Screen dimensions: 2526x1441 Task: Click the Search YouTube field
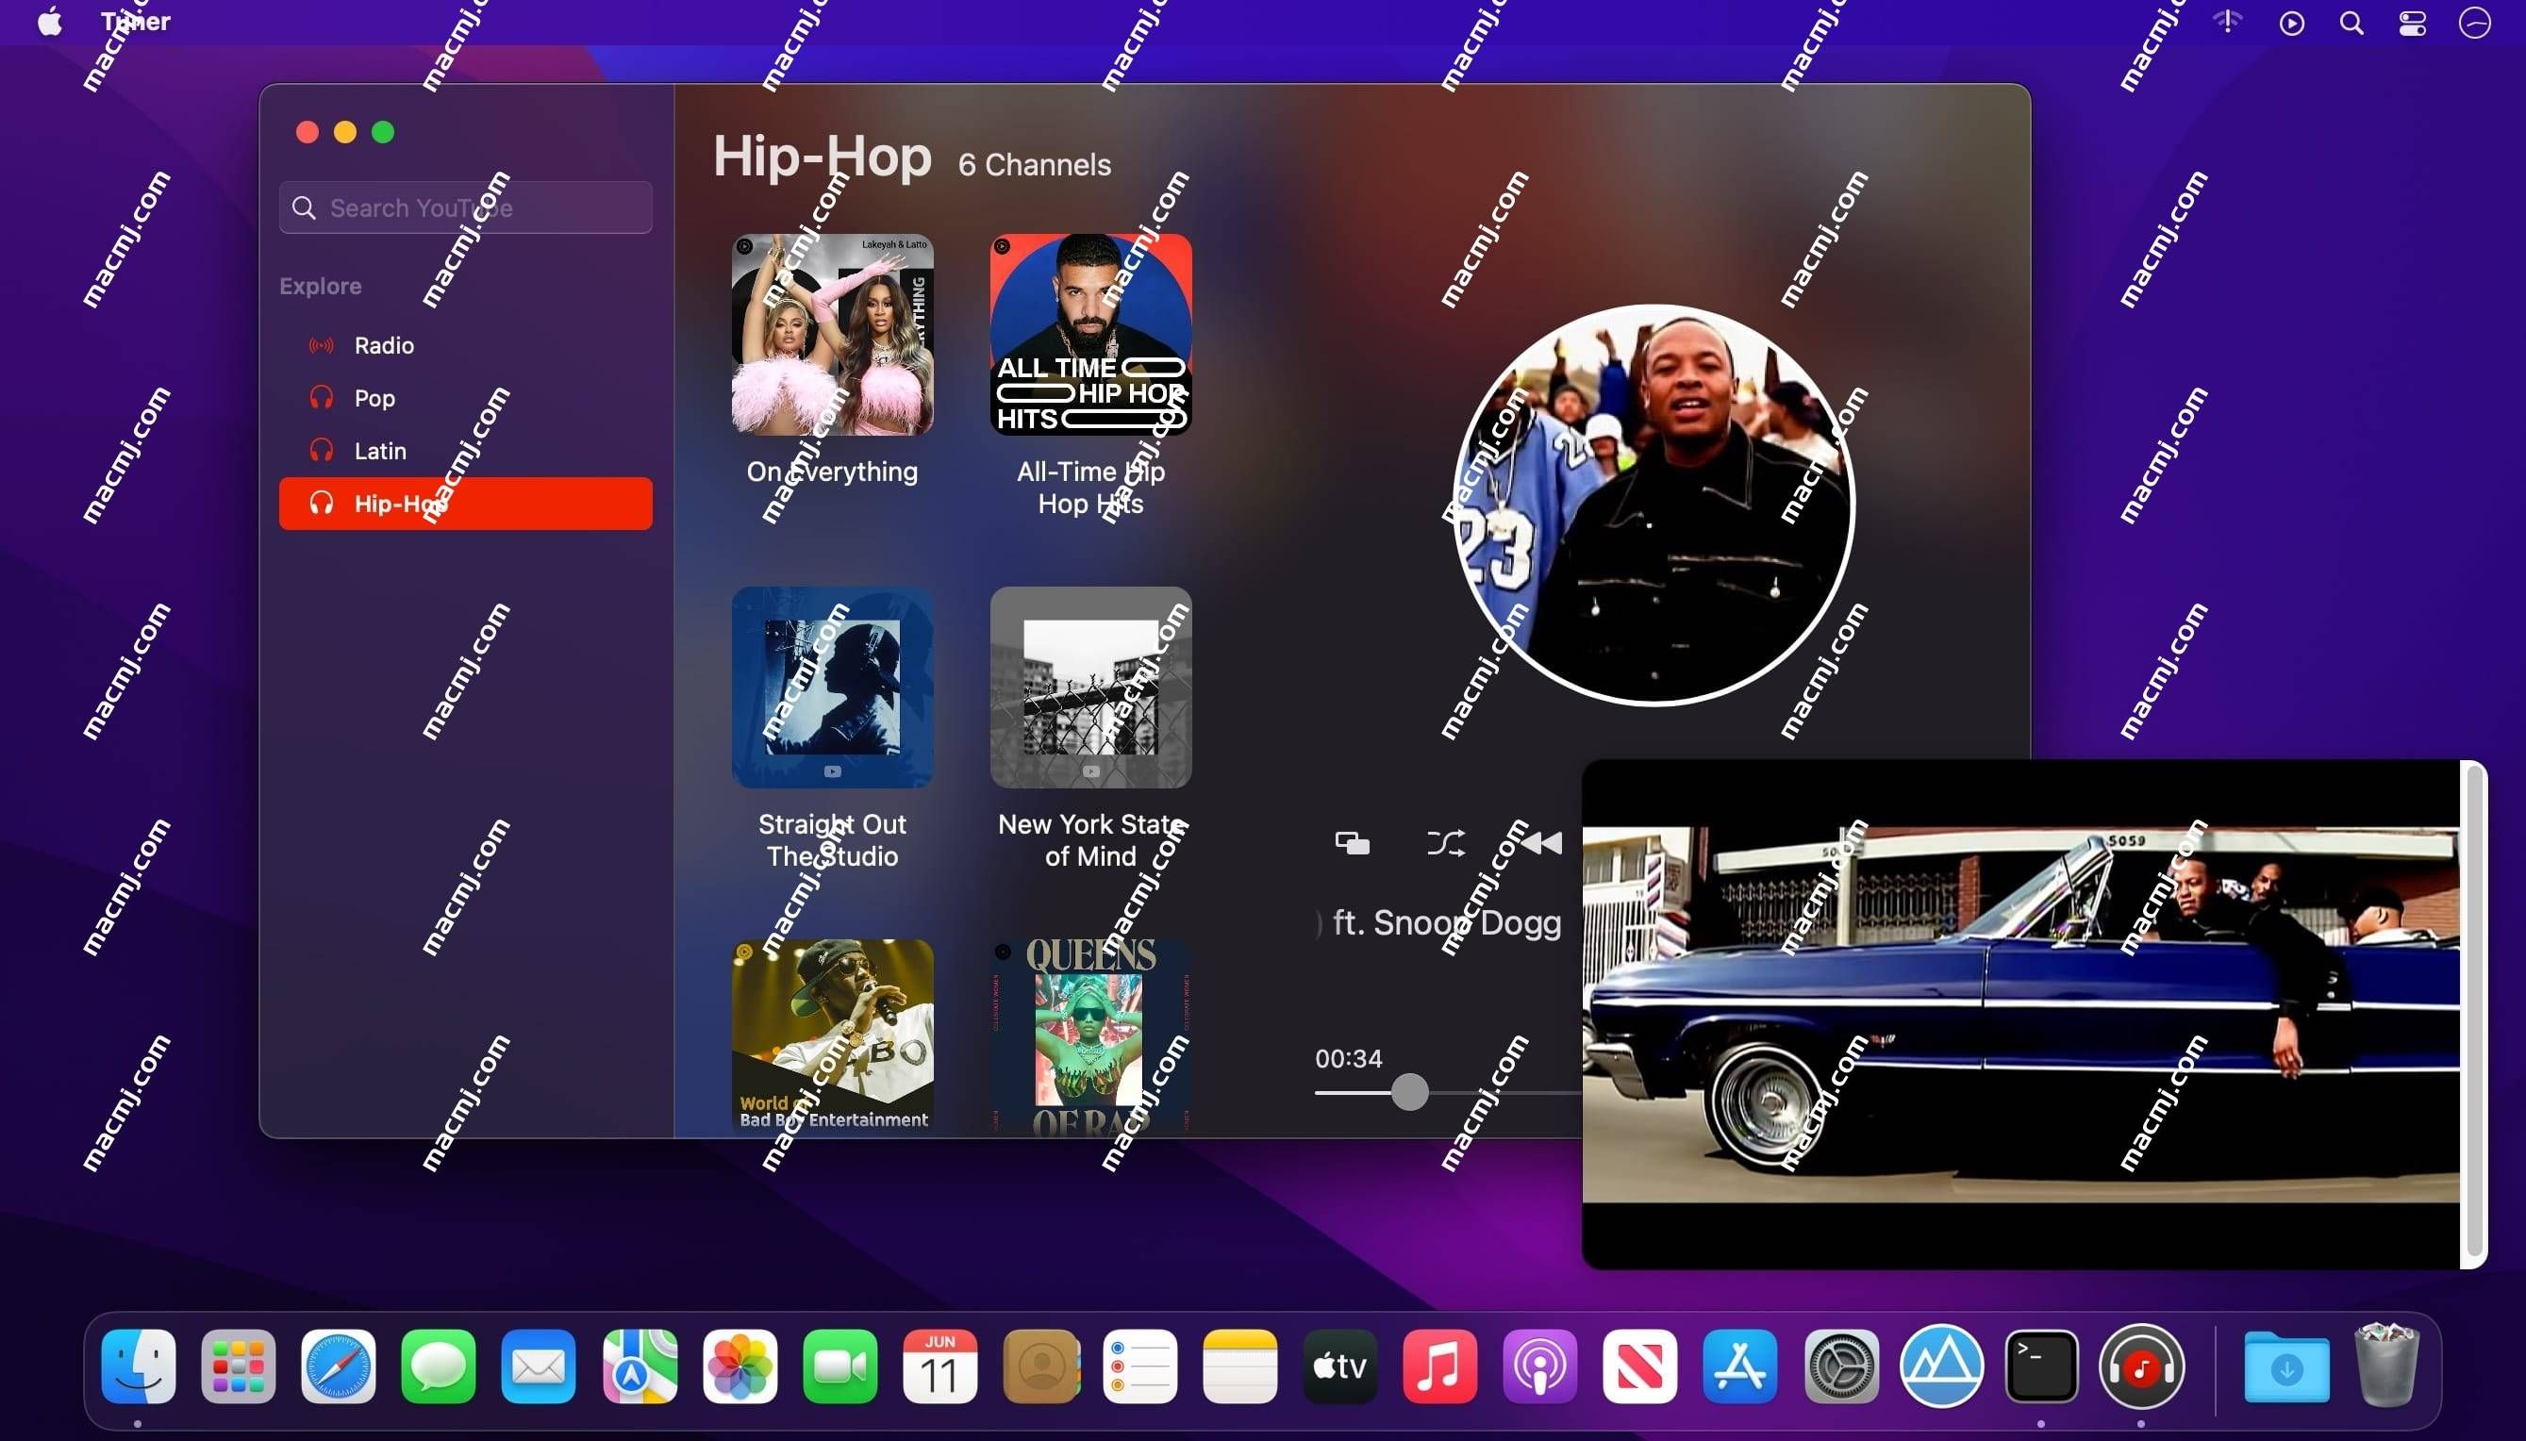pyautogui.click(x=465, y=207)
